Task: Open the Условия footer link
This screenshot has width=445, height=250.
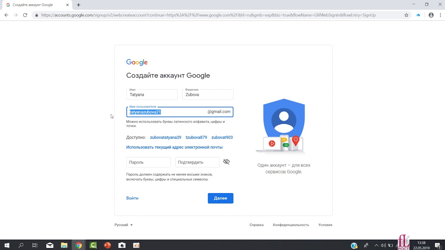Action: point(325,225)
